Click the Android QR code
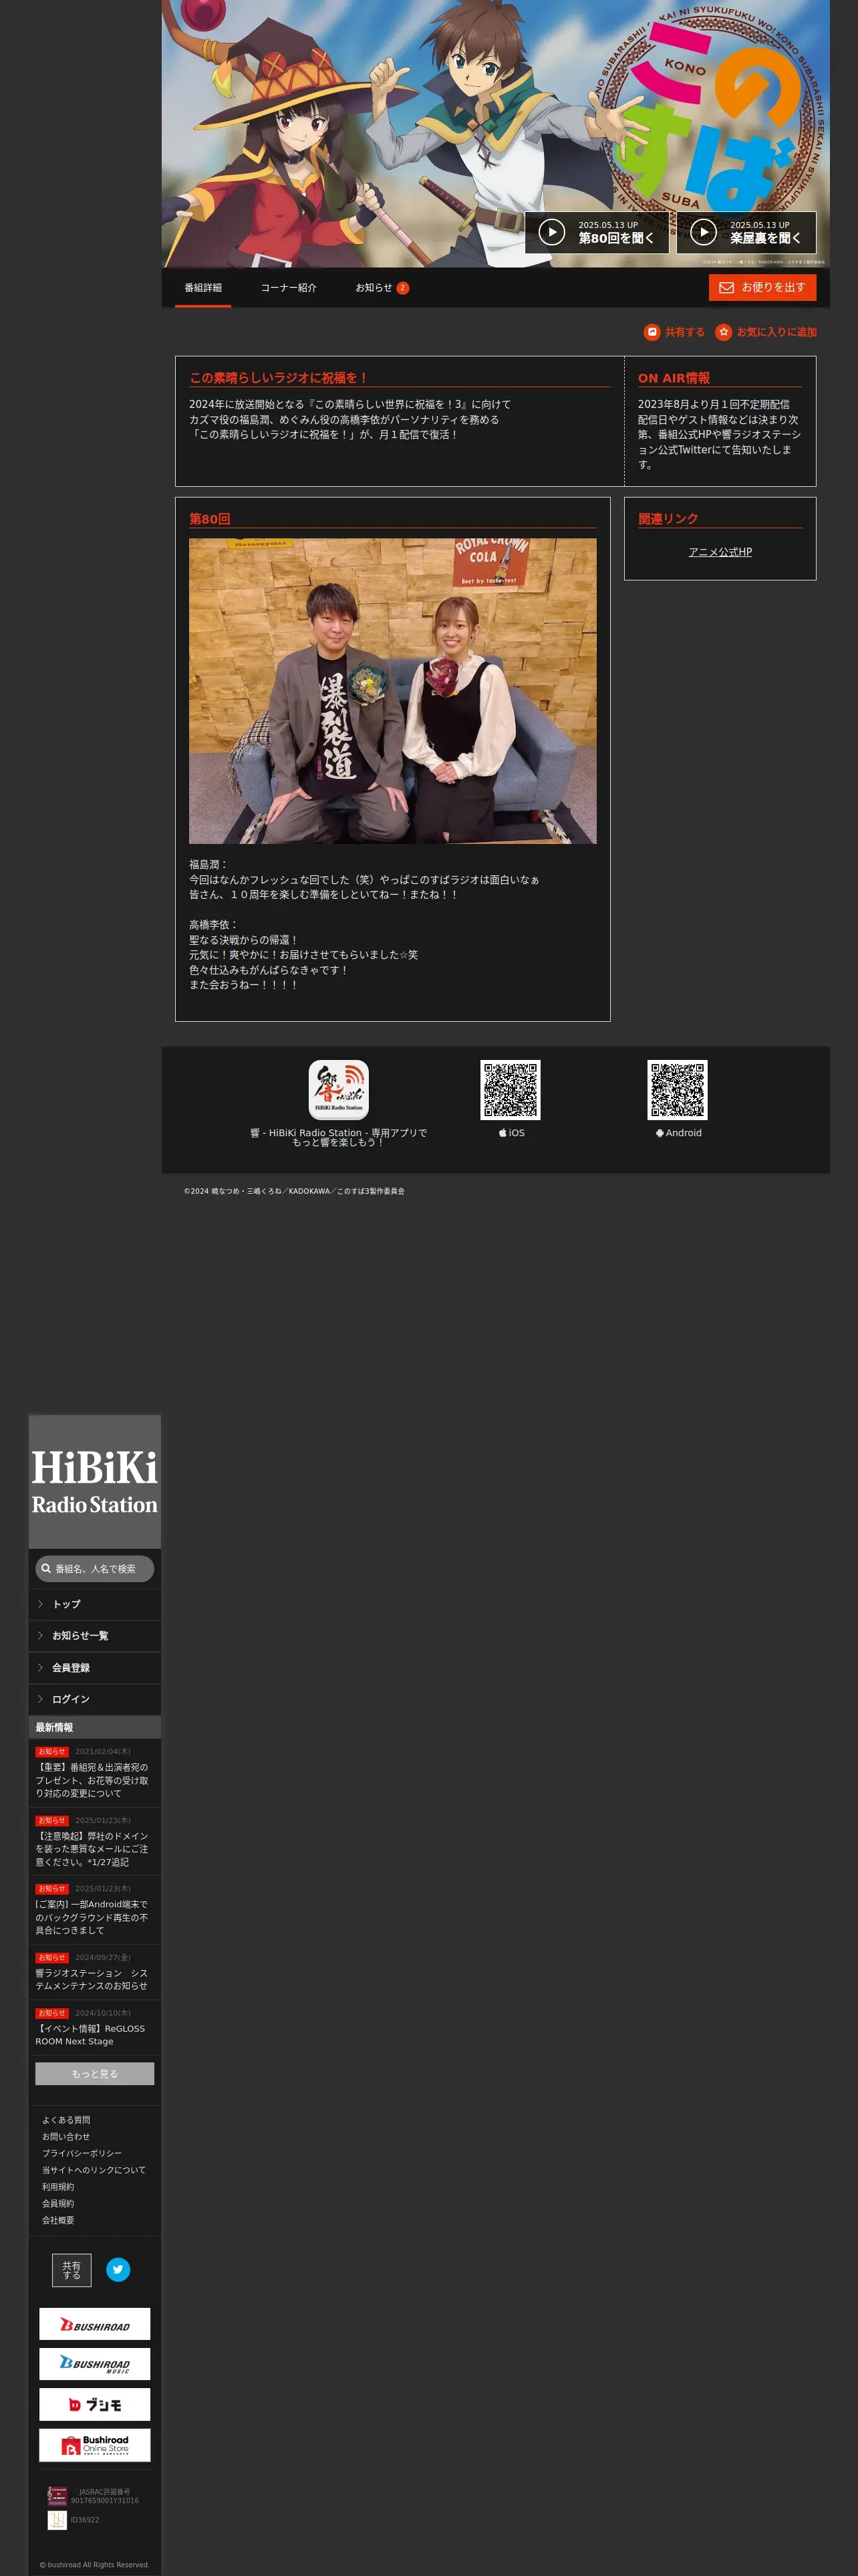 pos(677,1089)
